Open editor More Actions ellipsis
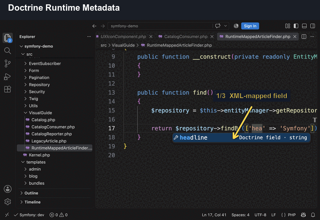The width and height of the screenshot is (320, 220). 312,37
